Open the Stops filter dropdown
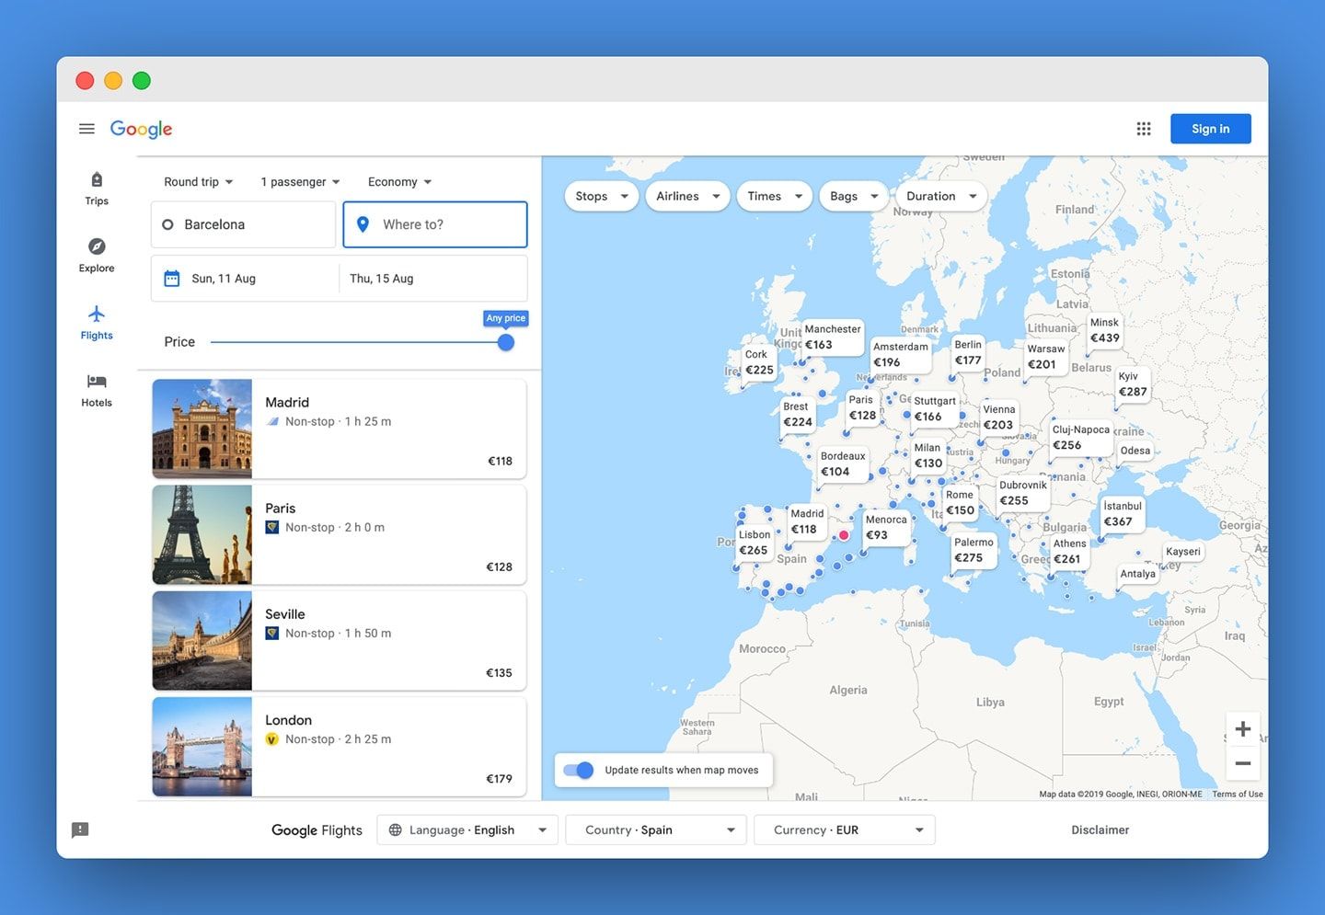 602,196
